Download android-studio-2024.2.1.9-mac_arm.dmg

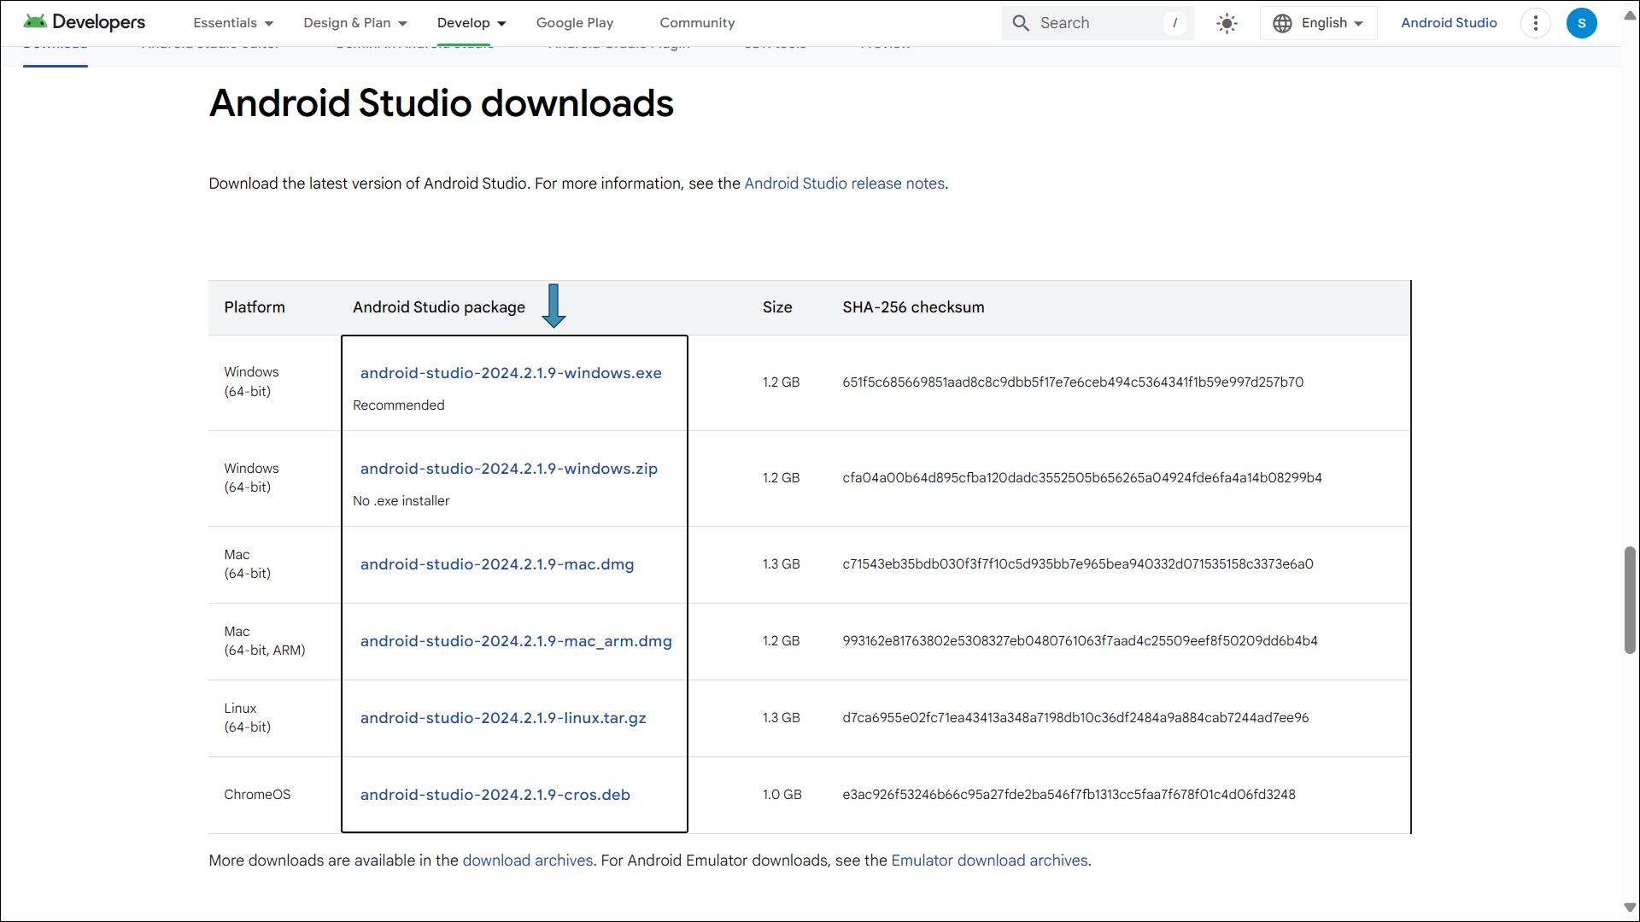pyautogui.click(x=516, y=641)
